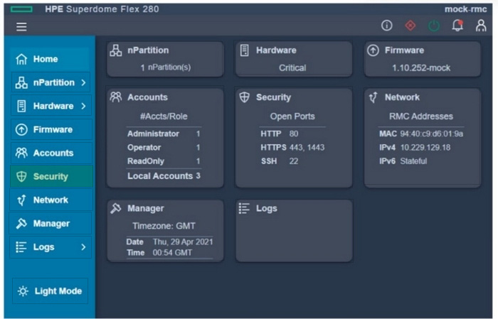Click the Hardware card Critical status
The image size is (498, 319).
[x=292, y=68]
